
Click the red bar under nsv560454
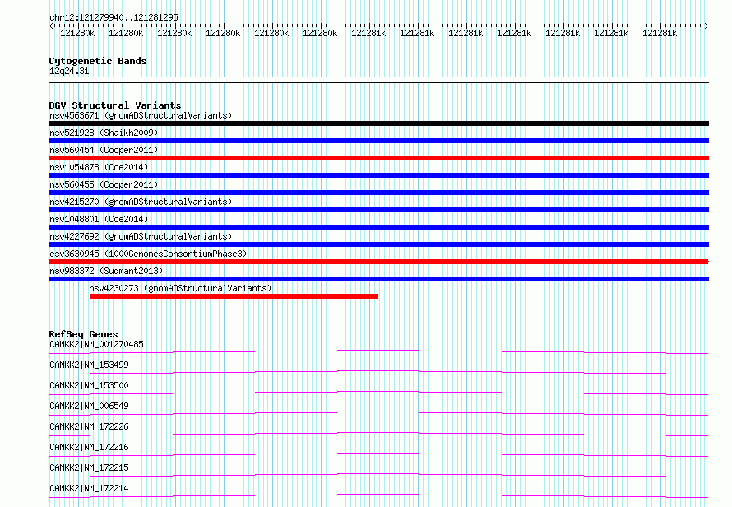[378, 158]
